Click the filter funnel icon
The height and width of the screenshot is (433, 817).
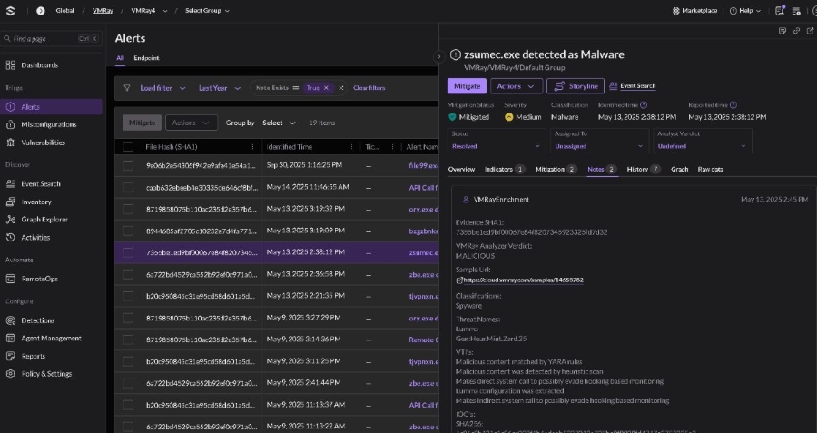click(127, 88)
